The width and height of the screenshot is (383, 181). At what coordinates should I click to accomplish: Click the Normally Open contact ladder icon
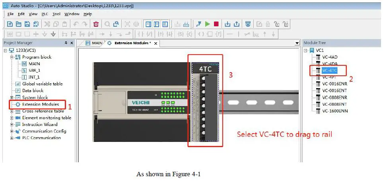point(141,34)
